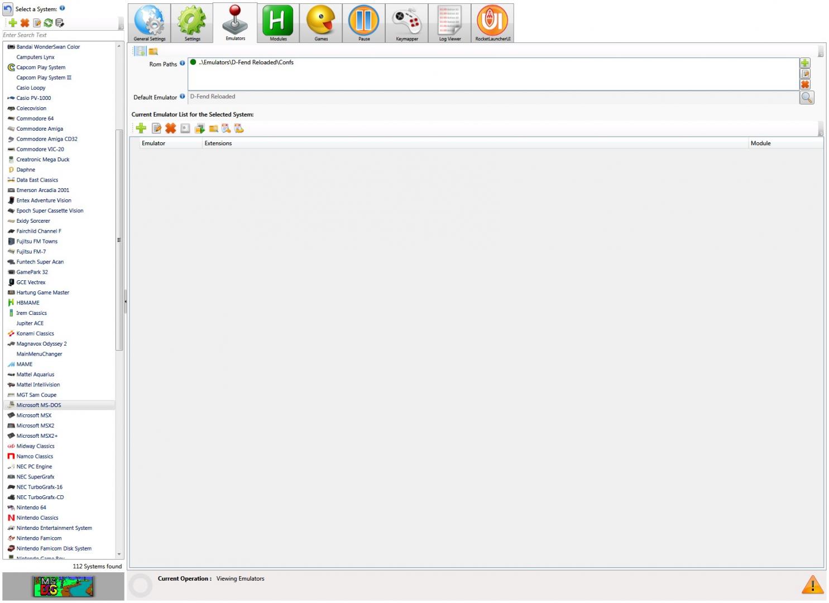This screenshot has width=829, height=603.
Task: Open the Log Viewer tab
Action: click(450, 23)
